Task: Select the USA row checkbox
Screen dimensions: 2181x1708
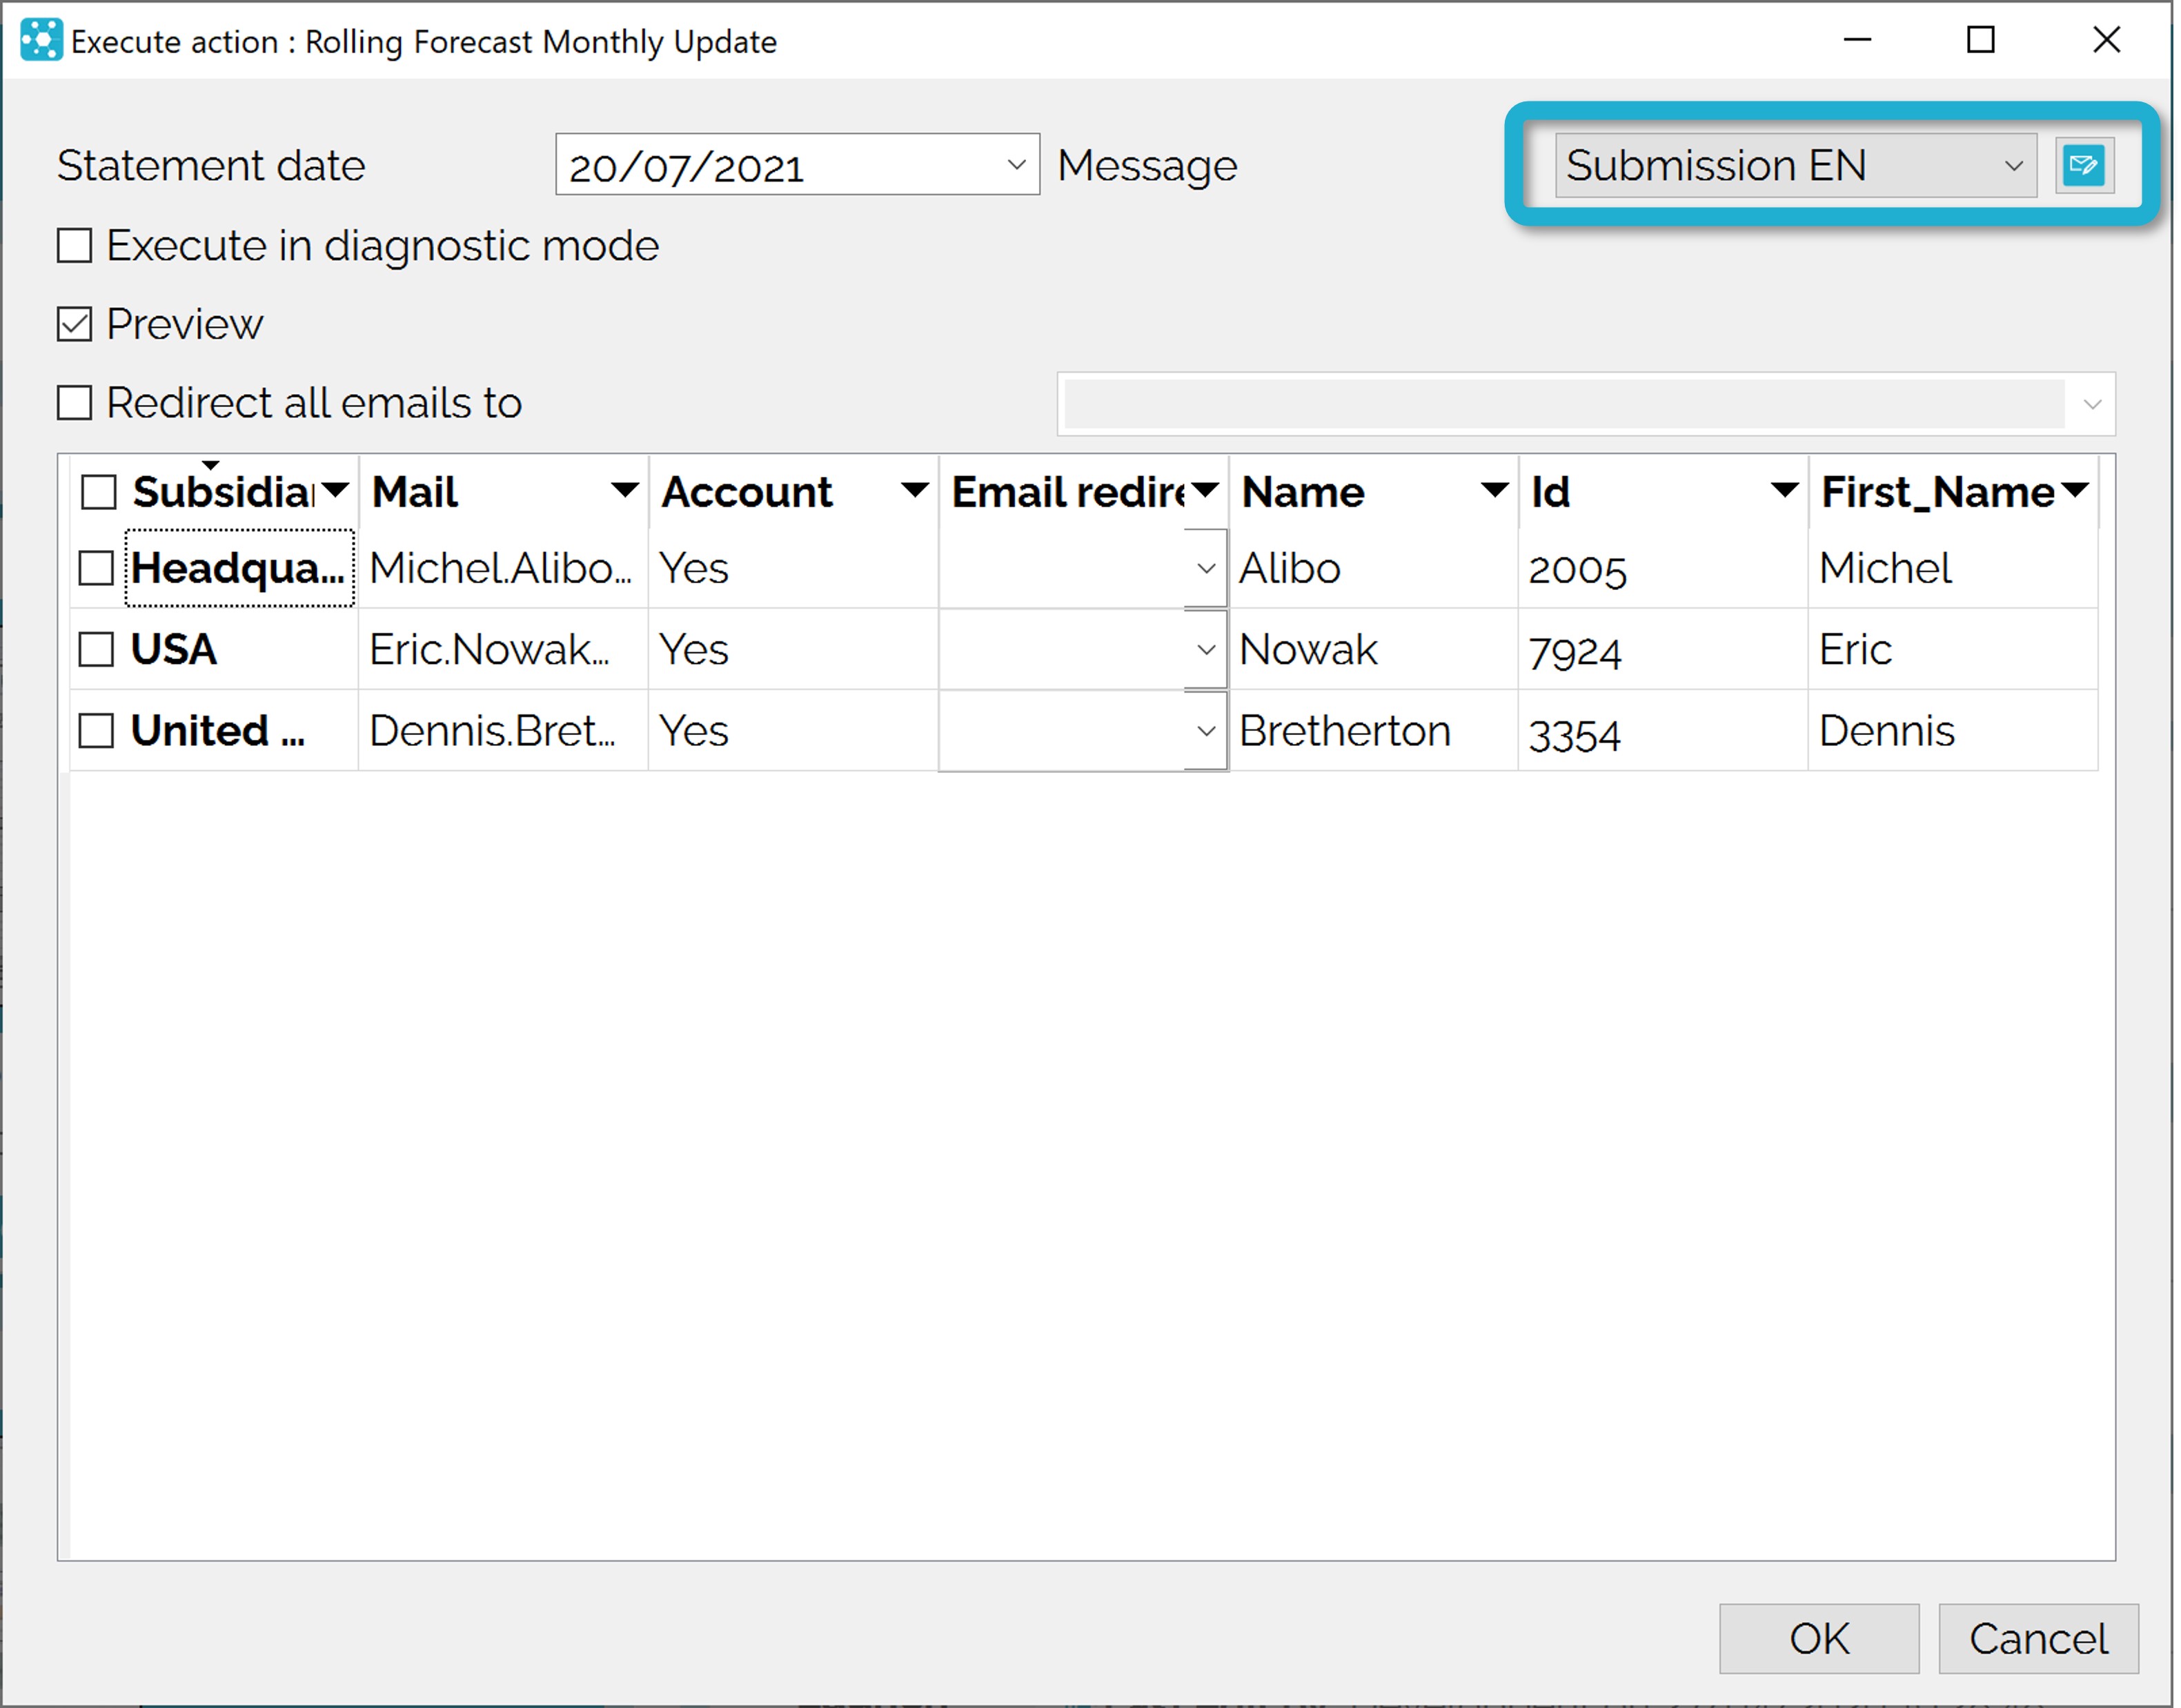Action: coord(96,649)
